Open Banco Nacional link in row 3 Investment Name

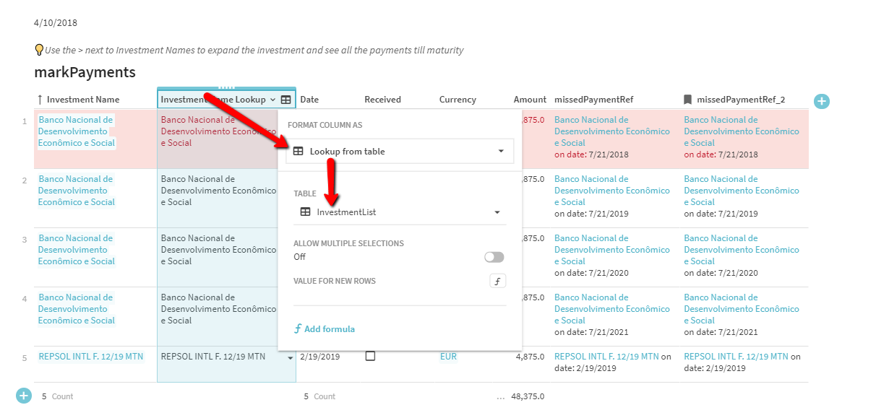pos(77,250)
